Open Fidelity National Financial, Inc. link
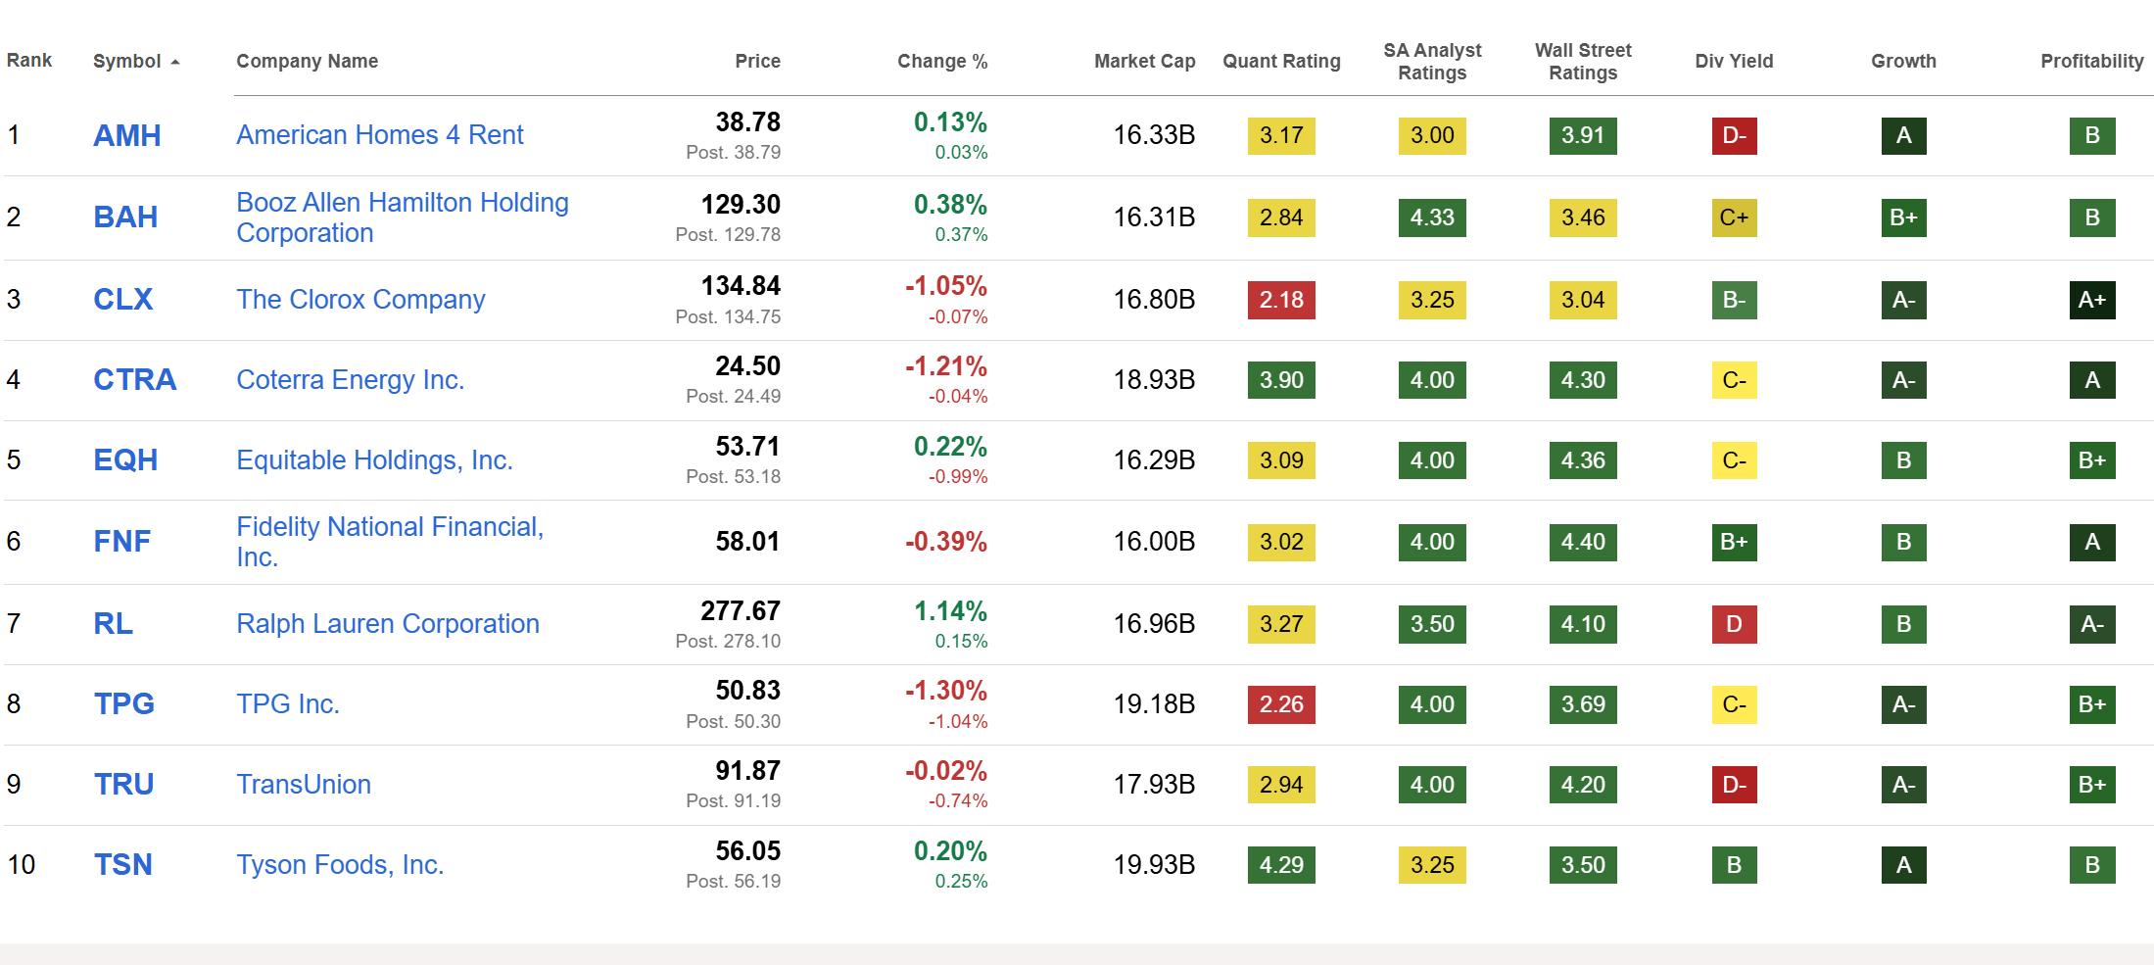Viewport: 2154px width, 965px height. pos(390,542)
